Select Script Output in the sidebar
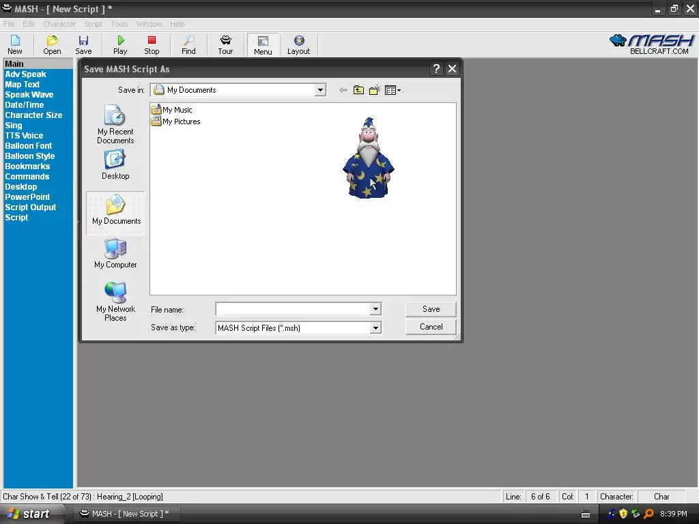 pyautogui.click(x=30, y=207)
